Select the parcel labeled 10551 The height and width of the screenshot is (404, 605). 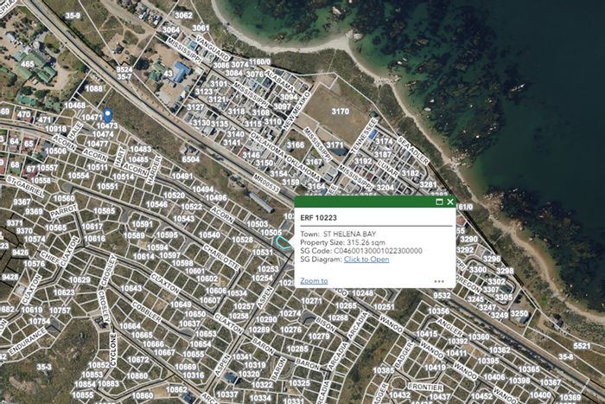(x=107, y=186)
